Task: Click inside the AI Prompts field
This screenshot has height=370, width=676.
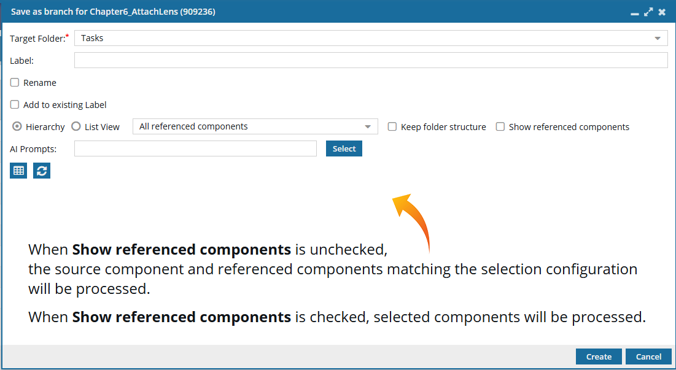Action: [x=195, y=148]
